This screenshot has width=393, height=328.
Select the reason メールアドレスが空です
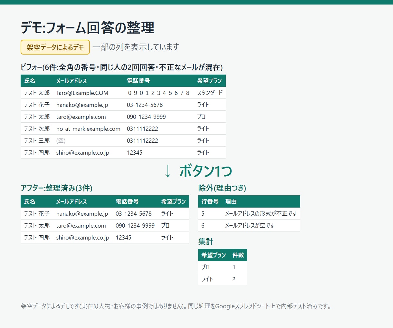(x=250, y=225)
